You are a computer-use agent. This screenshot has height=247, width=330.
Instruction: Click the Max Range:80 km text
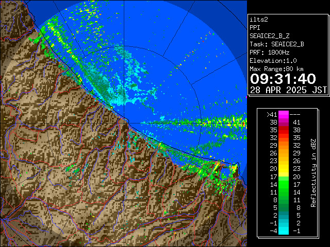click(x=276, y=69)
